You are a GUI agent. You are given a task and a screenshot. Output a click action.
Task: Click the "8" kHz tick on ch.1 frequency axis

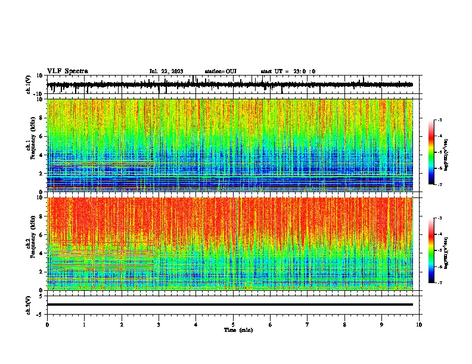coord(42,118)
